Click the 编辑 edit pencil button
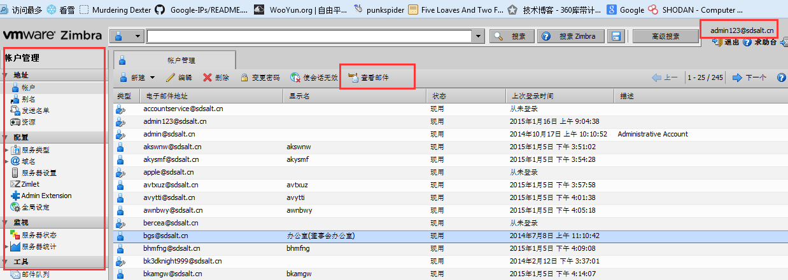 pyautogui.click(x=179, y=77)
